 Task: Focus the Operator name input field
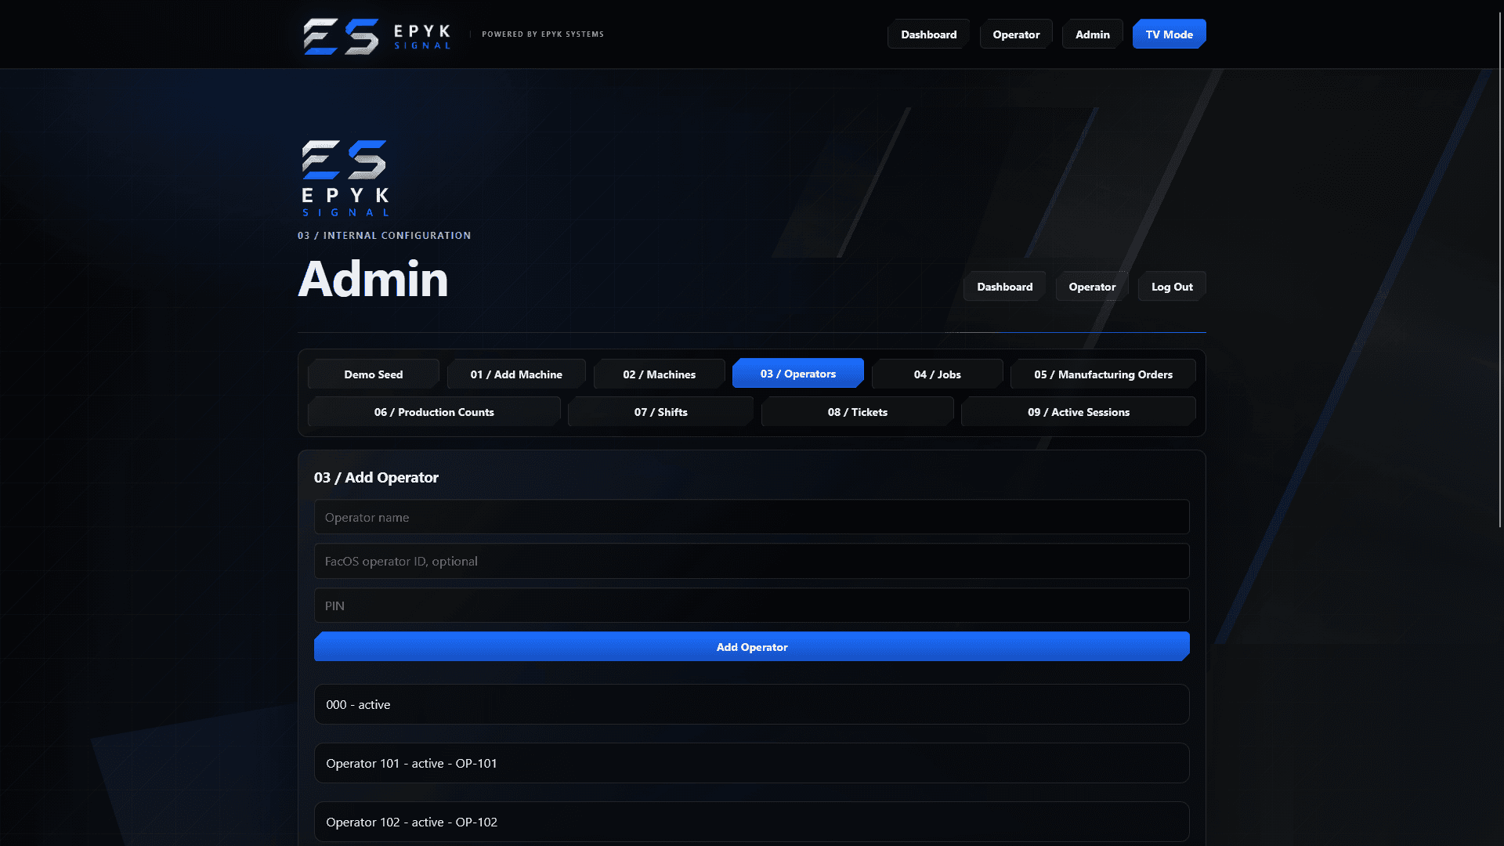coord(752,517)
